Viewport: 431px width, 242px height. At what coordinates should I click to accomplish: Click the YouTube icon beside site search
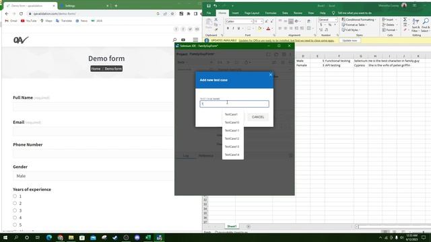pos(183,40)
